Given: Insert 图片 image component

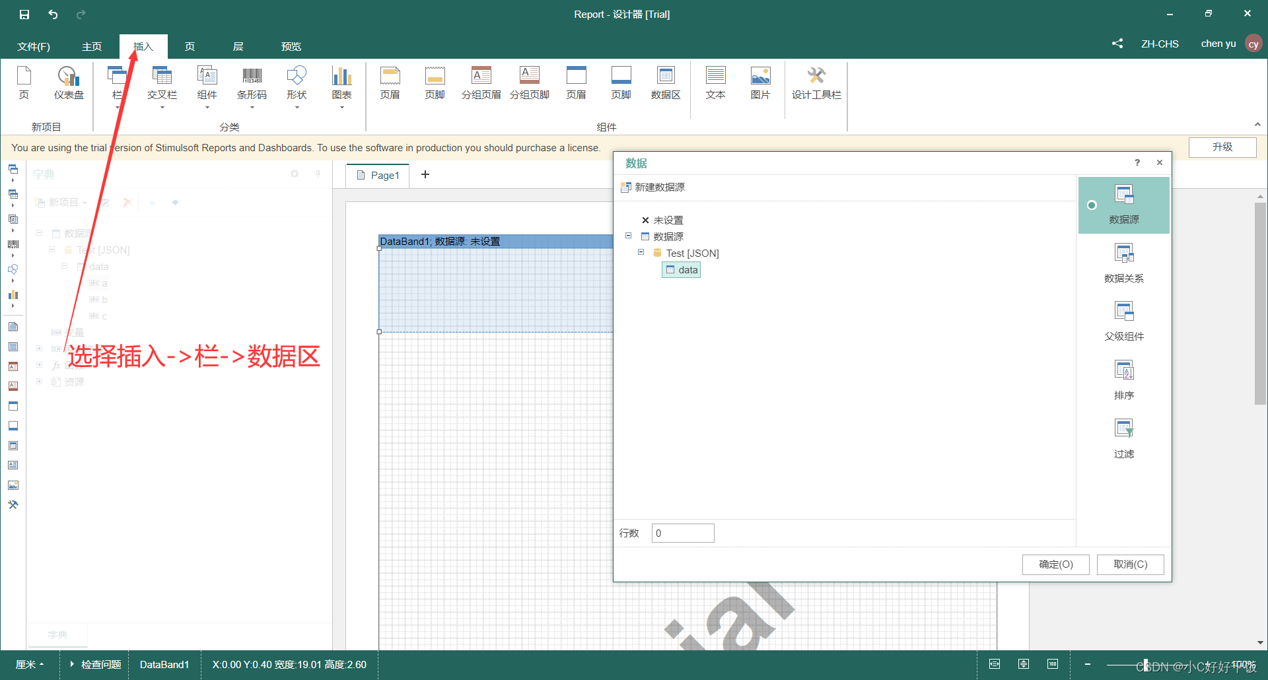Looking at the screenshot, I should (x=760, y=83).
